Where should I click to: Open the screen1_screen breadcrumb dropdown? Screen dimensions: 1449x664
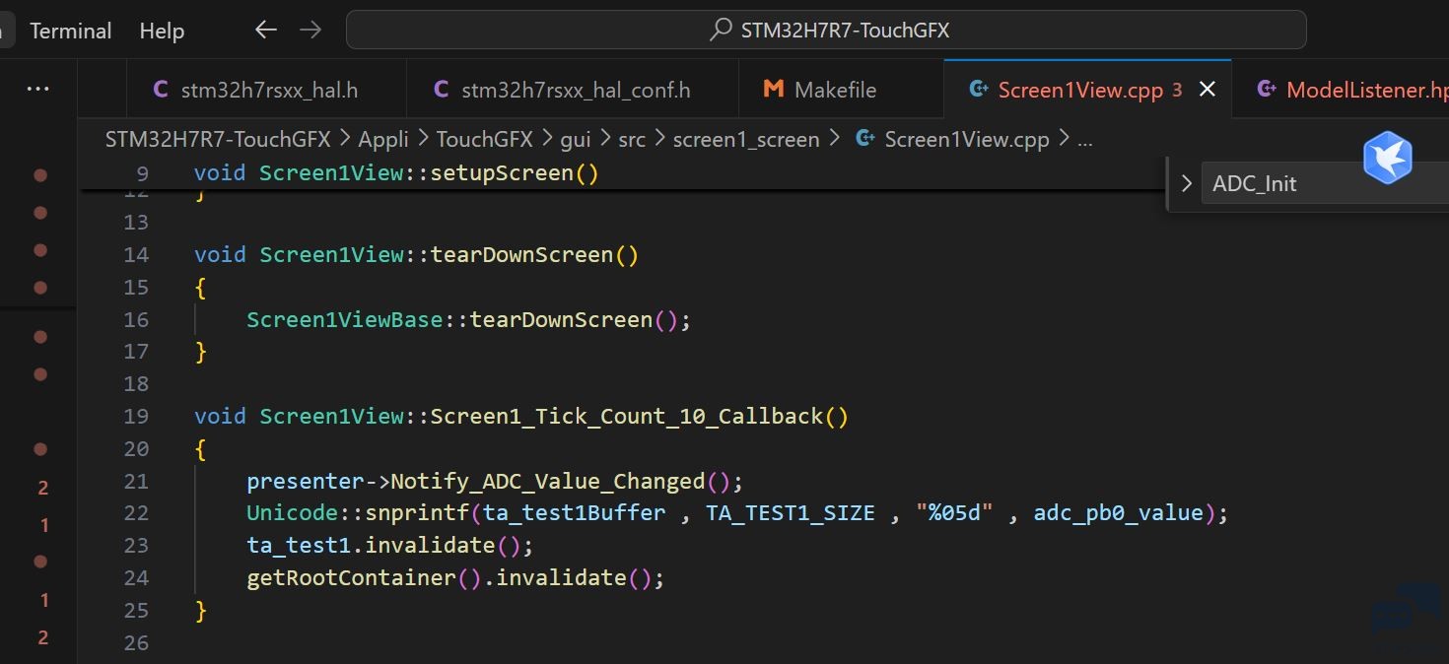click(x=745, y=140)
